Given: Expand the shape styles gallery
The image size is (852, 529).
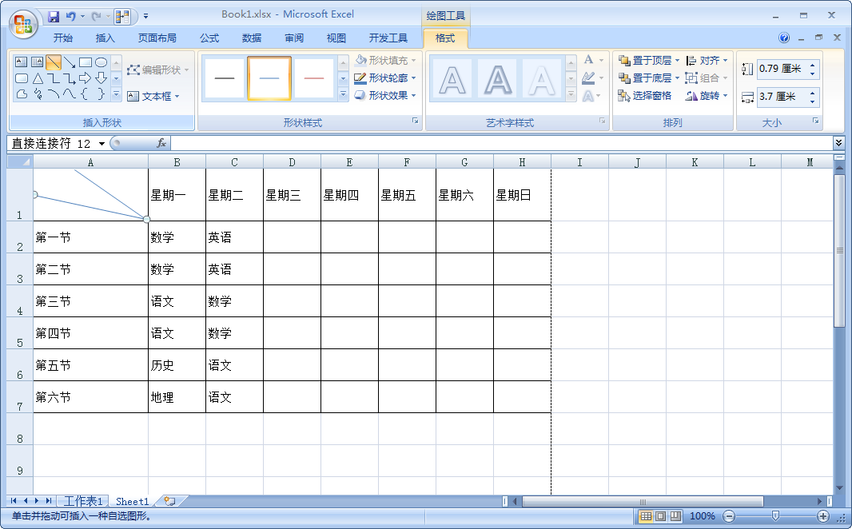Looking at the screenshot, I should tap(343, 94).
